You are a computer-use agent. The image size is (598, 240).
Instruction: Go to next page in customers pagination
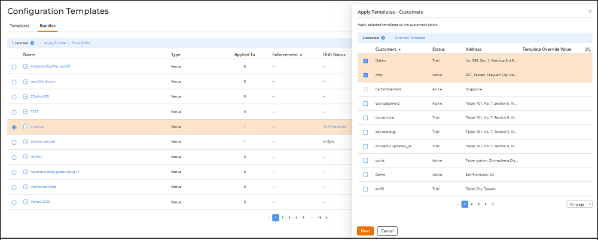492,204
